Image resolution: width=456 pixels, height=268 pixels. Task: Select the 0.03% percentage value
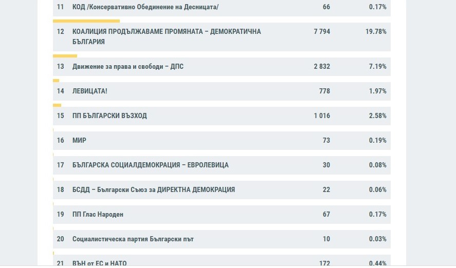[377, 239]
